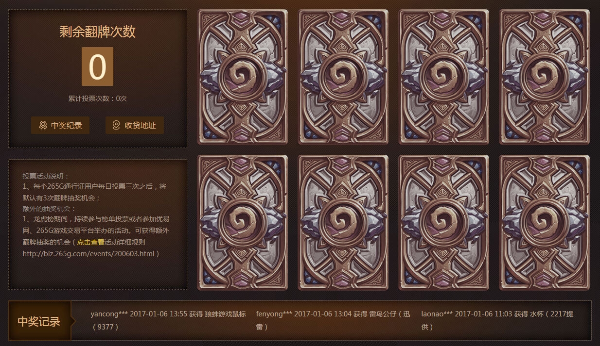Viewport: 600px width, 346px height.
Task: Flip the first card in bottom row
Action: click(242, 223)
